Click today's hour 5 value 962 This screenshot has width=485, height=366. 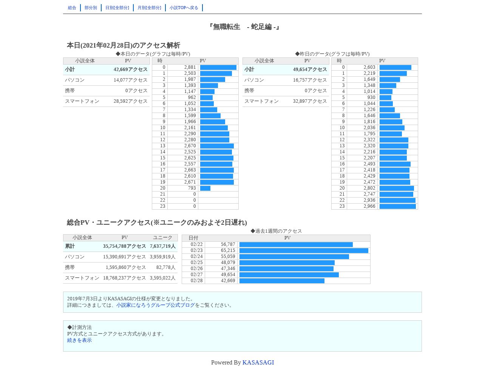click(x=192, y=97)
